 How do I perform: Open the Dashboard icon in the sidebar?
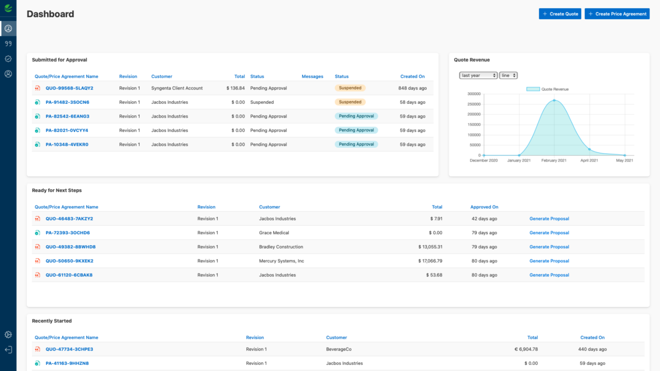(x=8, y=28)
